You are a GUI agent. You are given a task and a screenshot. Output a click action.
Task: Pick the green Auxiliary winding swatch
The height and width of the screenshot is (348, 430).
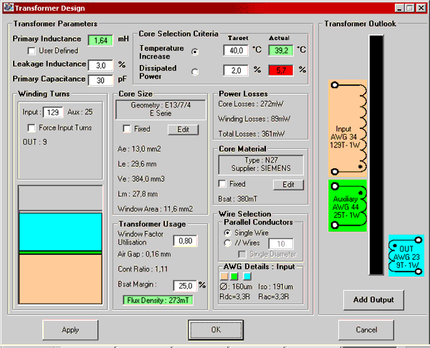point(234,276)
